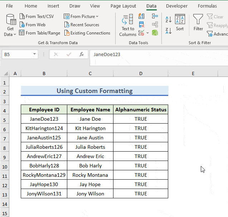Click the Remove Duplicates icon
The width and height of the screenshot is (228, 217).
[141, 24]
